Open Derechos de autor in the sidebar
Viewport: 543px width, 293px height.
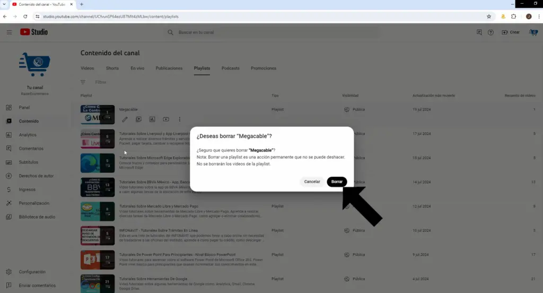(x=36, y=176)
